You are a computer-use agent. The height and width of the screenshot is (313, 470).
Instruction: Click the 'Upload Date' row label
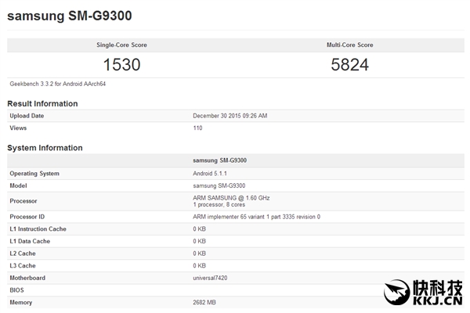(27, 116)
